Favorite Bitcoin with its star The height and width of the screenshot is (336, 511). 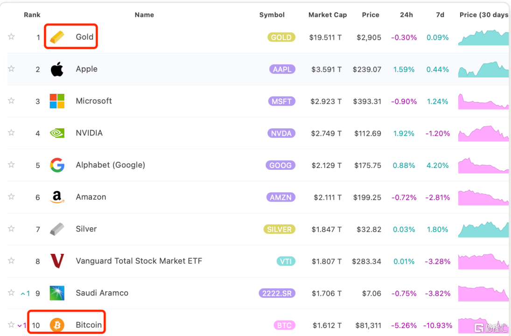pos(11,324)
